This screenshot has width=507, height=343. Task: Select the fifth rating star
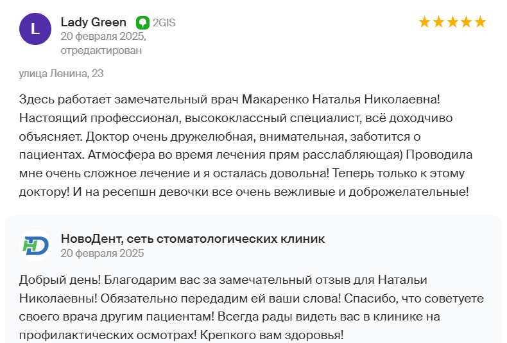coord(481,22)
